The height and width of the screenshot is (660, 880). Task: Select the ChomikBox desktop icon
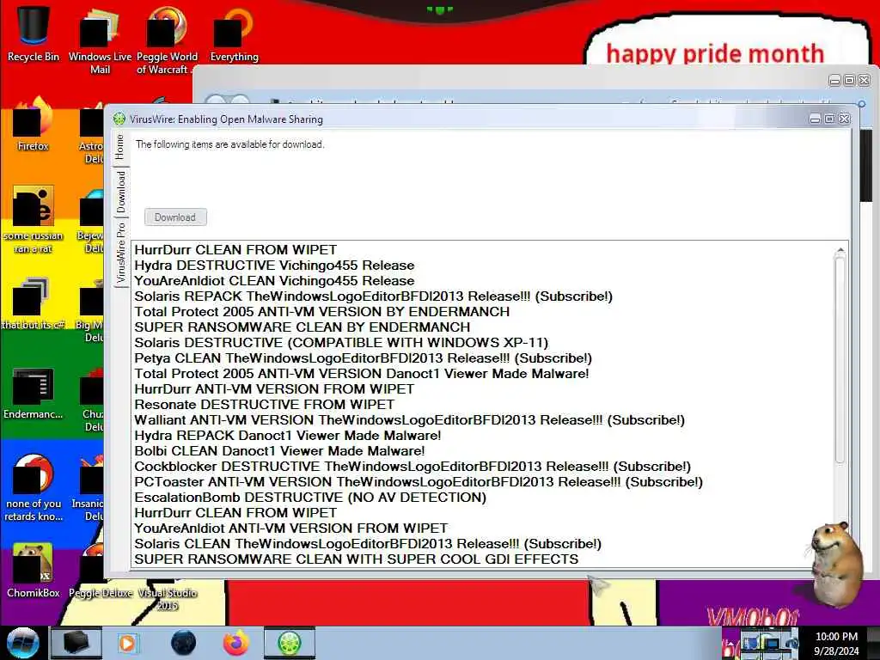click(34, 570)
